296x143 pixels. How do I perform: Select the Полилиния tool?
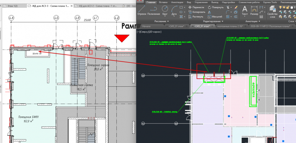pos(153,10)
